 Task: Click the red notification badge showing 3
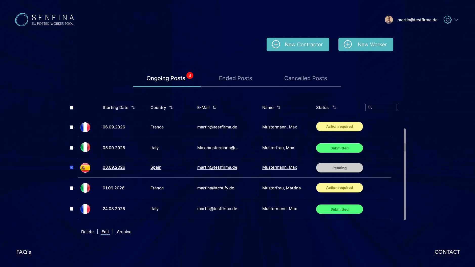(x=190, y=75)
